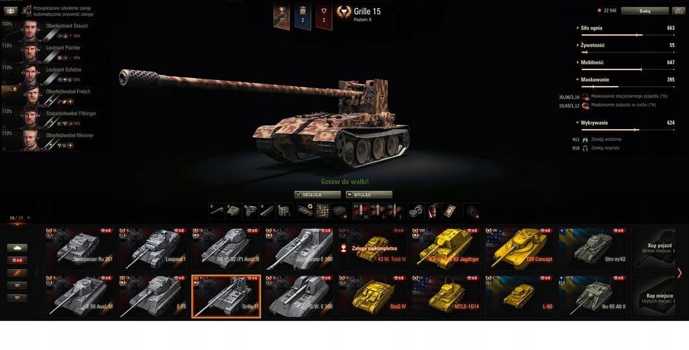Toggle Automatycznie przywróć załogę checkbox
This screenshot has height=350, width=689.
click(x=28, y=14)
